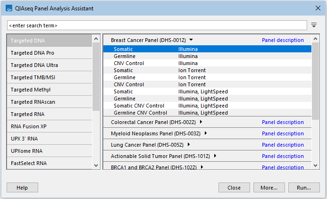327x199 pixels.
Task: Click panel list scroll down arrow
Action: (x=315, y=165)
